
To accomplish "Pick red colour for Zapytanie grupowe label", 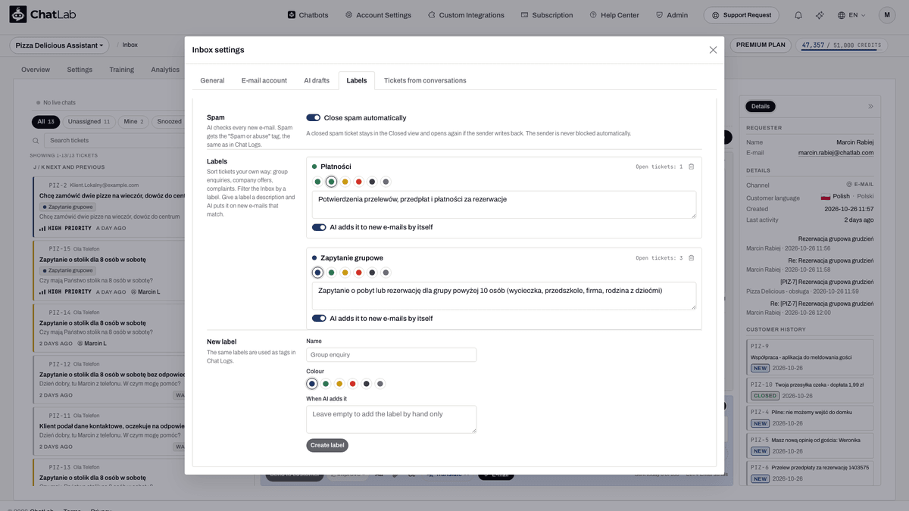I will pyautogui.click(x=358, y=273).
